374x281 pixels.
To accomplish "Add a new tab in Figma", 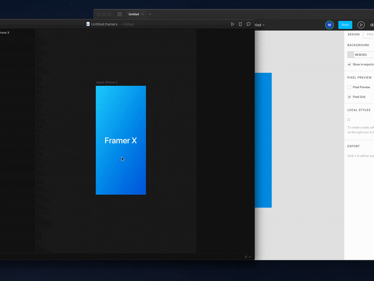I will (150, 14).
